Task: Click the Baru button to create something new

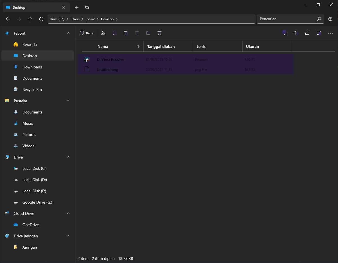Action: point(86,33)
